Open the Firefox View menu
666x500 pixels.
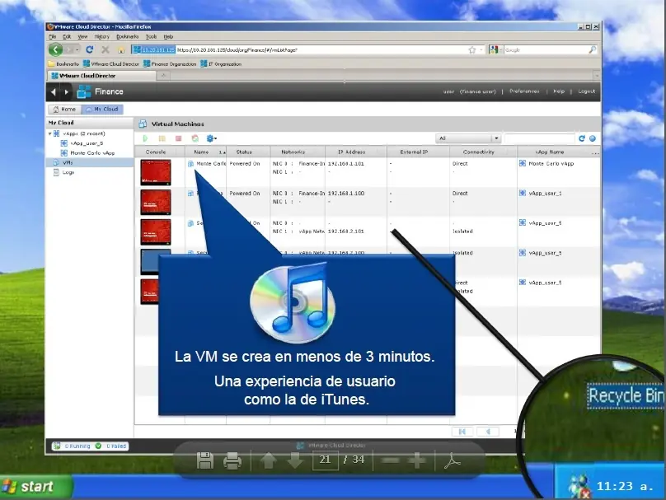pyautogui.click(x=82, y=37)
